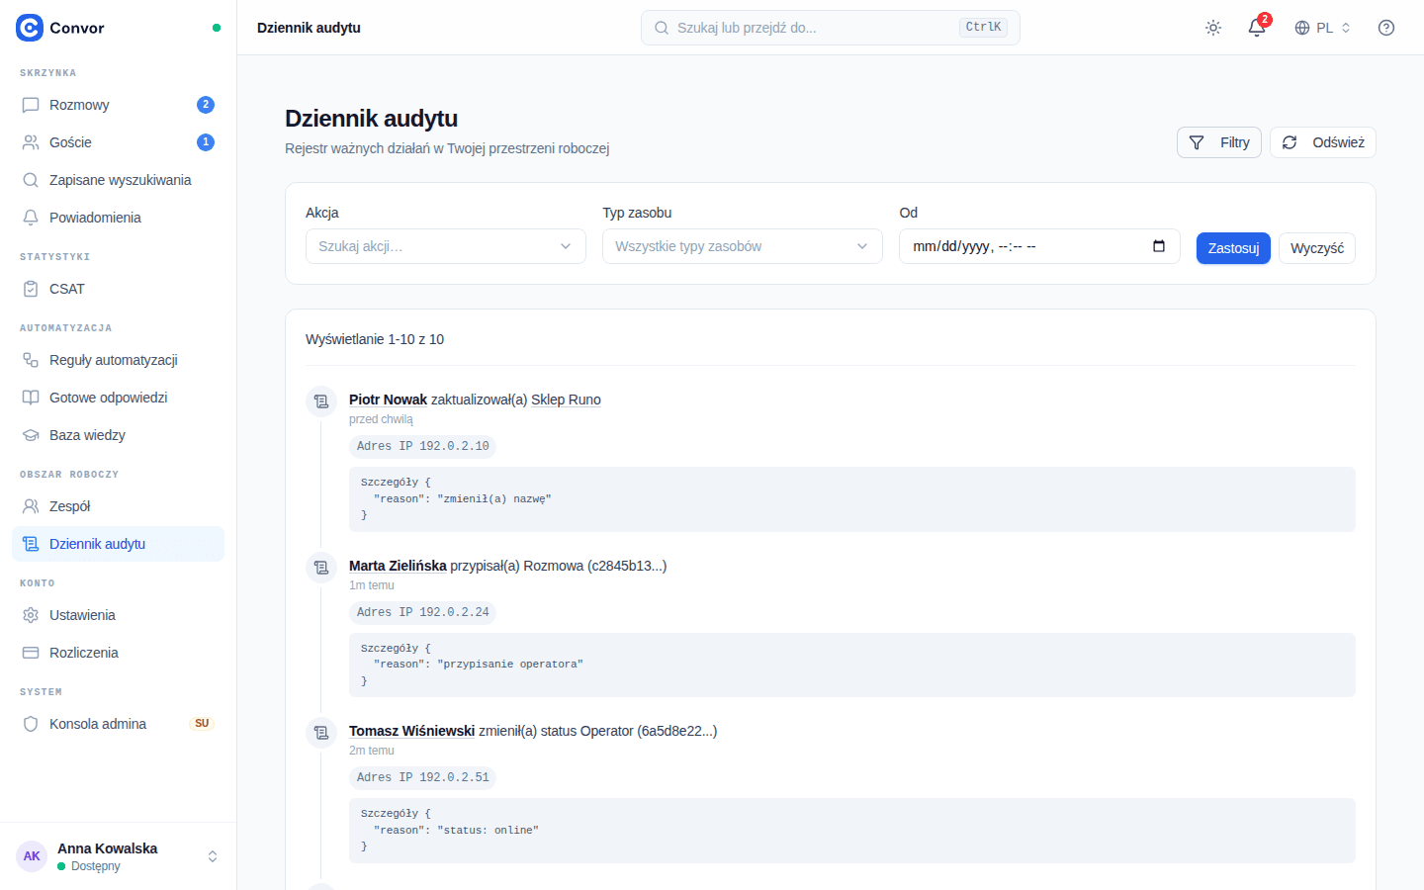Expand the Akcja search dropdown
Viewport: 1424px width, 890px height.
click(x=446, y=246)
